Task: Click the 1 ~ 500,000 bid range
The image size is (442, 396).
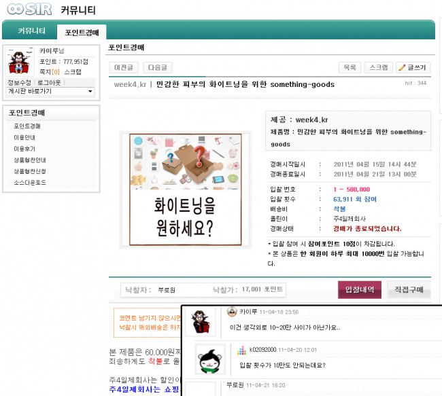Action: (352, 190)
